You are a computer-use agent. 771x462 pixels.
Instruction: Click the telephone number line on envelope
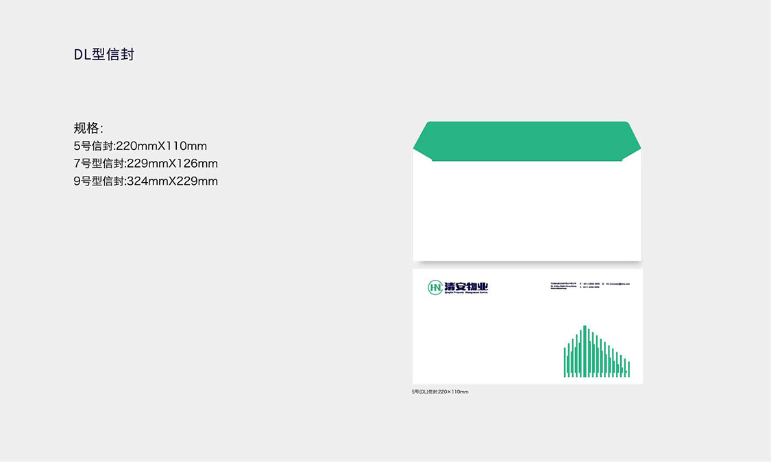click(590, 283)
